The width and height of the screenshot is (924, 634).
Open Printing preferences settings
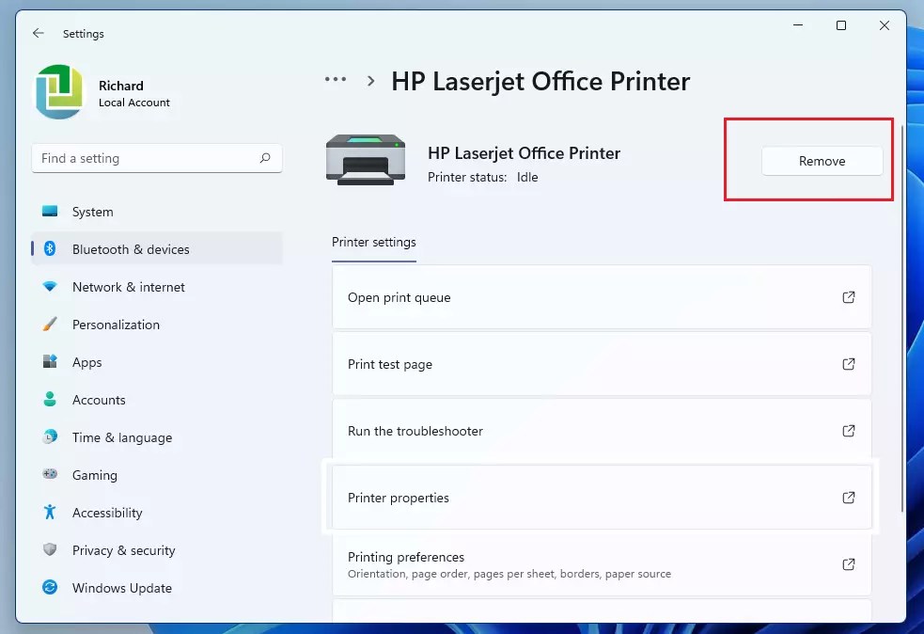pos(602,563)
